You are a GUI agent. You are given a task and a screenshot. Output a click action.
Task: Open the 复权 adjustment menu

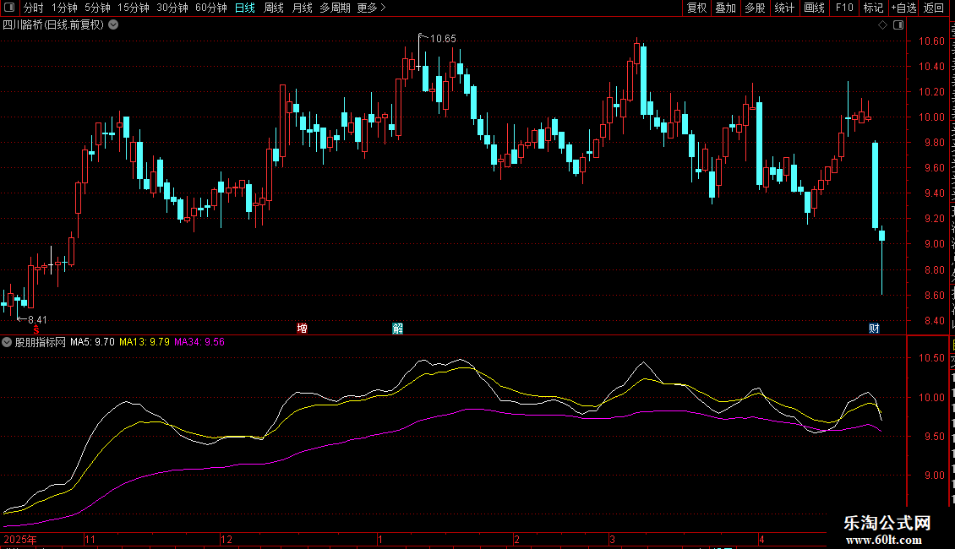pos(696,8)
